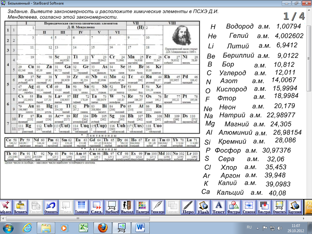The height and width of the screenshot is (234, 312).
Task: Switch to Word on the taskbar
Action: click(140, 228)
